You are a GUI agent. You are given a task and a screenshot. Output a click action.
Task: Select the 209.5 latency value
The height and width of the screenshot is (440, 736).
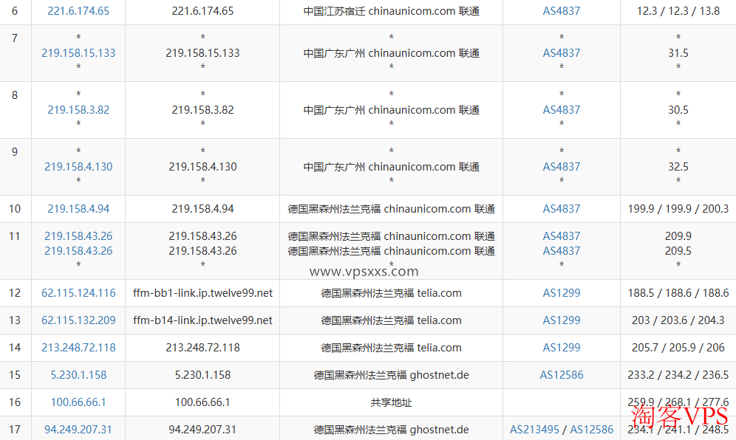pos(678,251)
